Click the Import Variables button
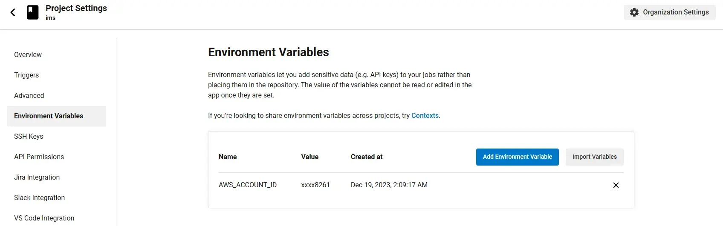Image resolution: width=723 pixels, height=226 pixels. pos(594,157)
